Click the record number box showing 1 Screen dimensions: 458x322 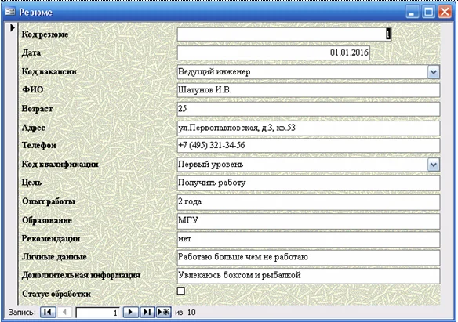click(97, 313)
